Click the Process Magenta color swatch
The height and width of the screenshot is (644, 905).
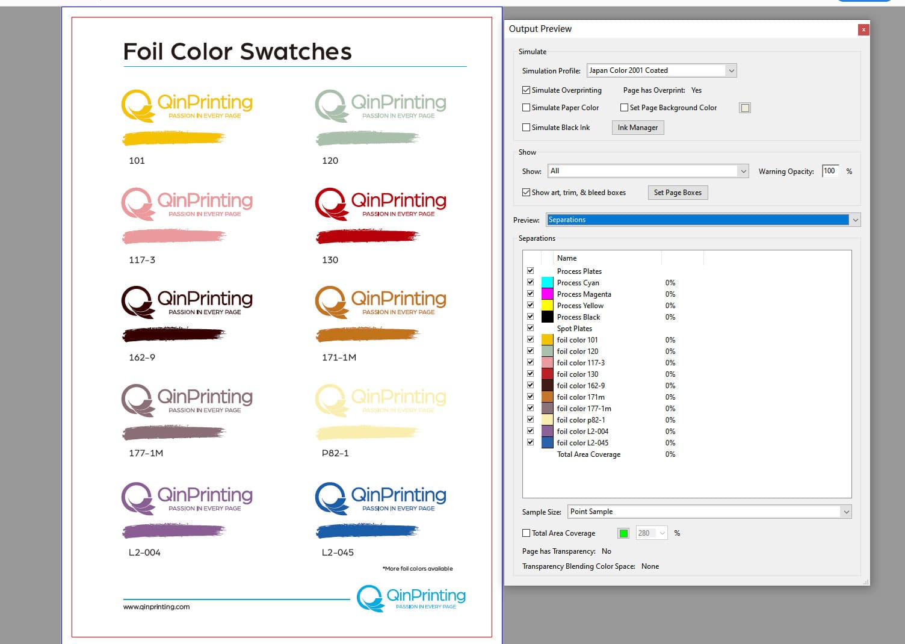(548, 294)
